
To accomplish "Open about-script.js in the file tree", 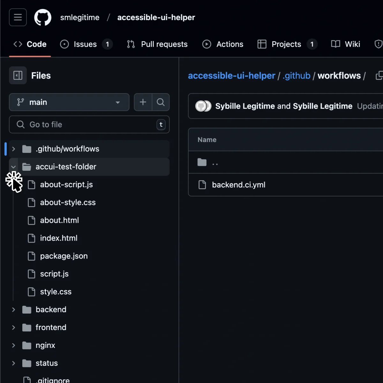I will 66,184.
